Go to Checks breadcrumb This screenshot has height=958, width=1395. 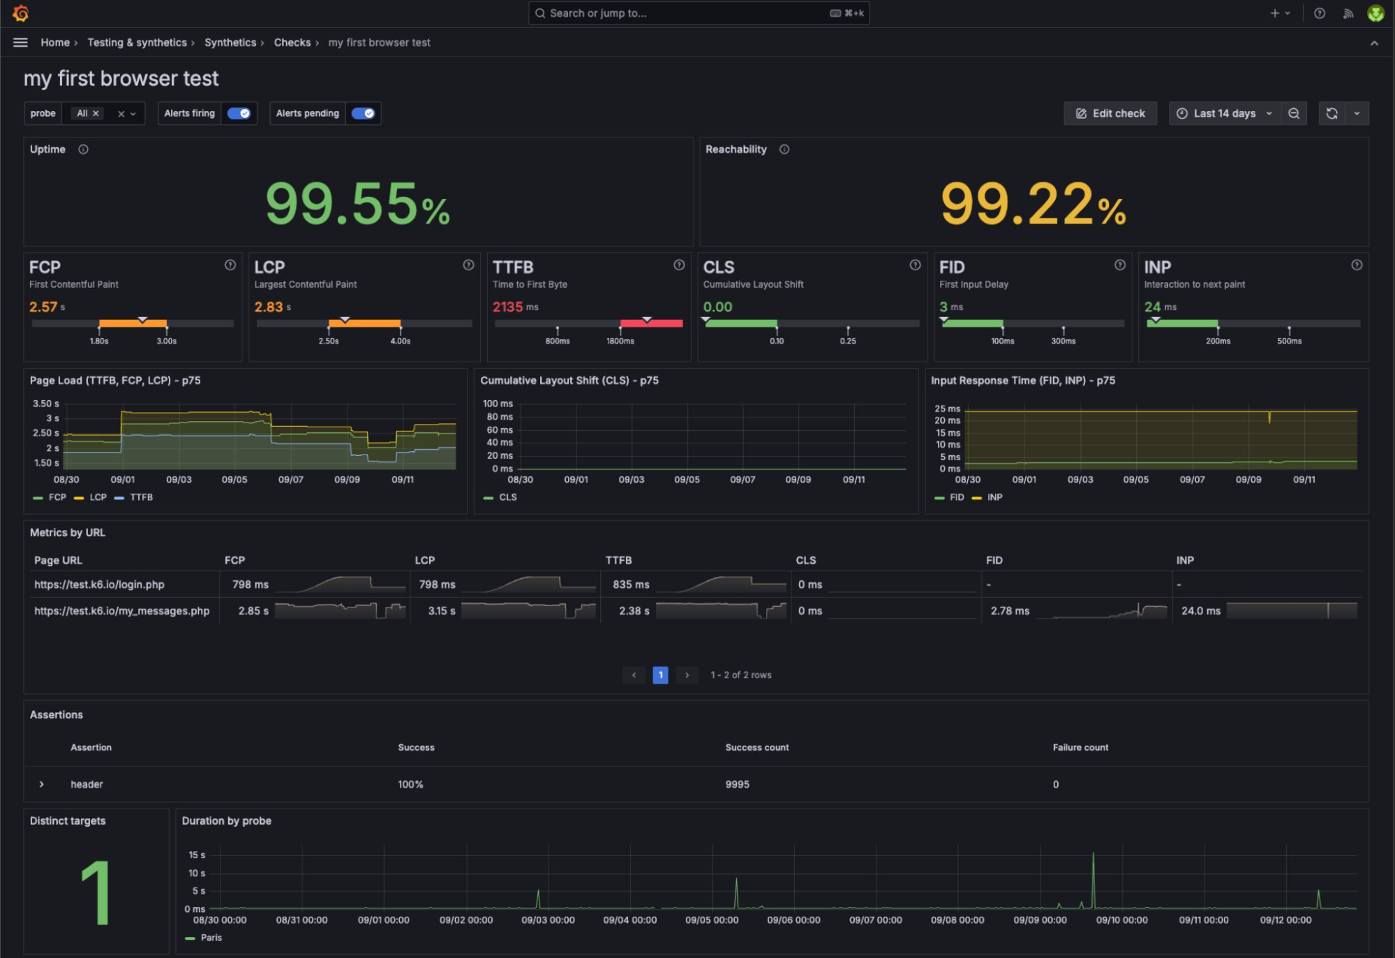pos(292,43)
